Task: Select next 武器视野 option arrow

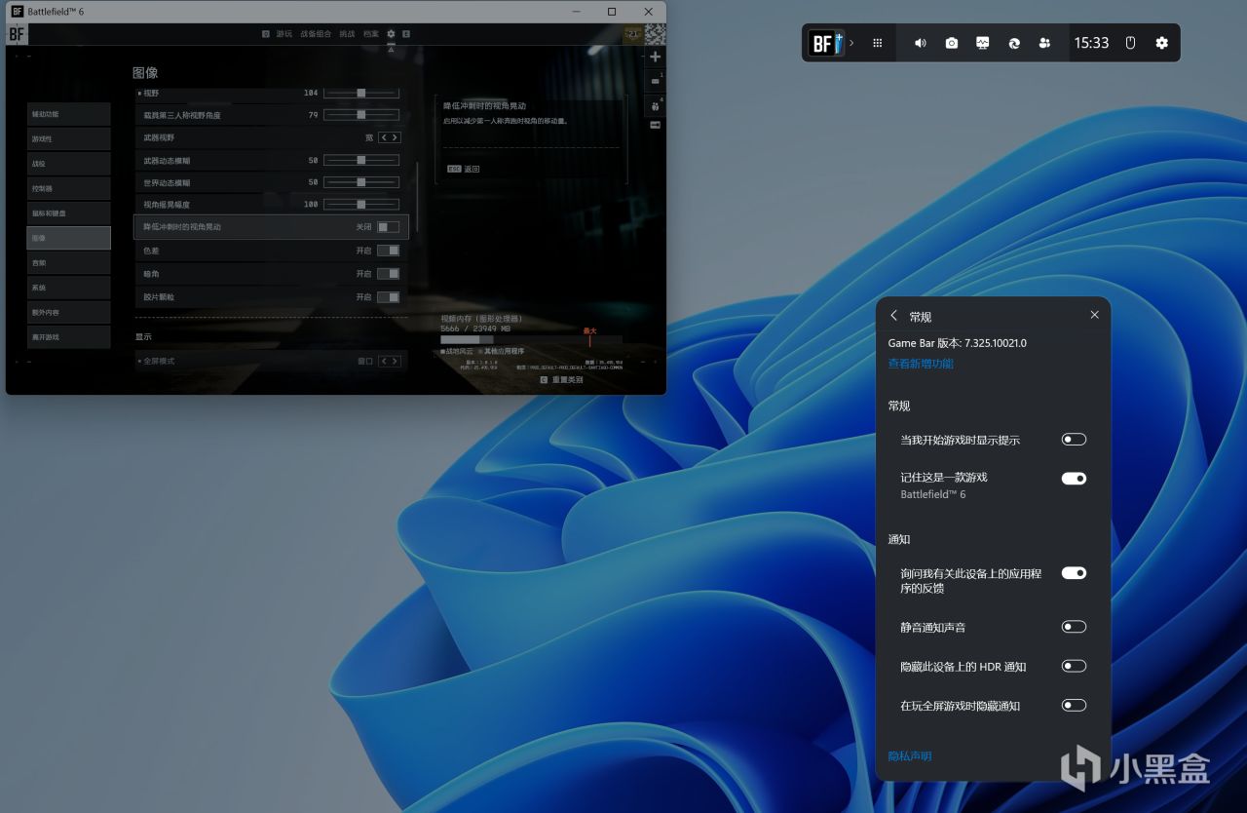Action: point(395,137)
